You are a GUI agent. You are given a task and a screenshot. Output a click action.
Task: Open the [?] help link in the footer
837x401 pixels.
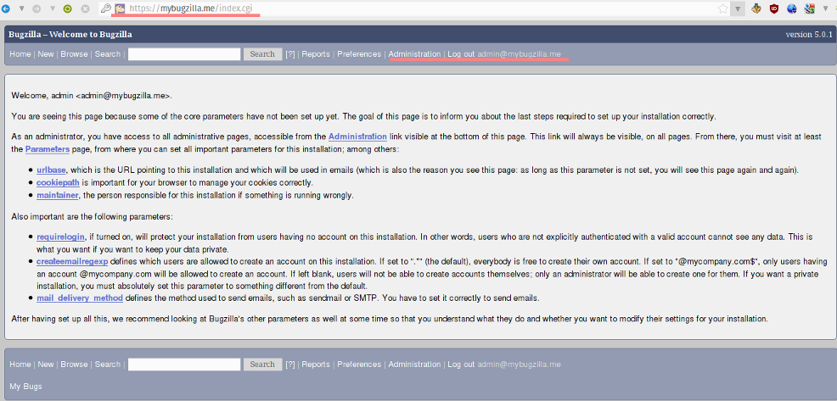[x=289, y=365]
